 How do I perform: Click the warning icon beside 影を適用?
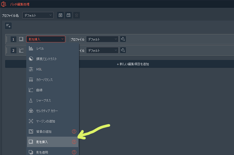click(74, 152)
